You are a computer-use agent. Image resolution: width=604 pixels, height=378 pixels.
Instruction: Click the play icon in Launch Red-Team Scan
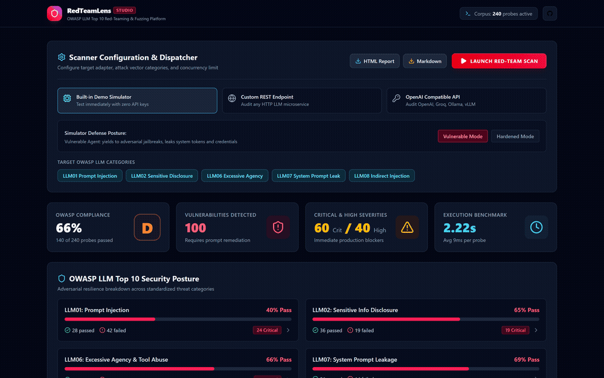coord(463,61)
